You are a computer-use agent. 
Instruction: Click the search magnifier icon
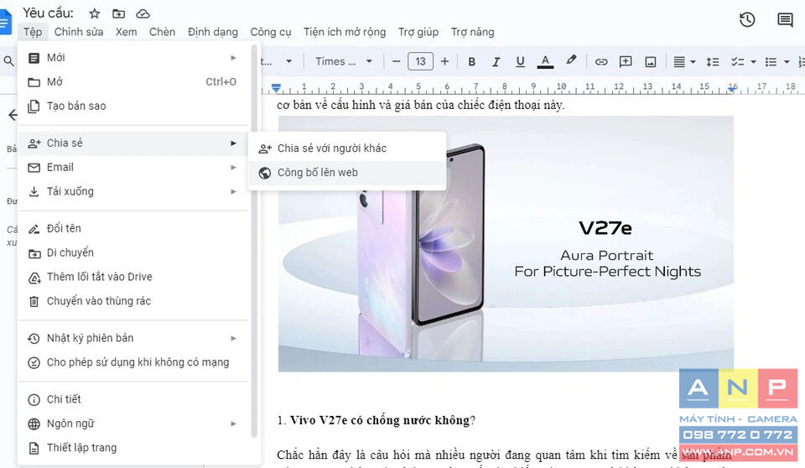8,62
